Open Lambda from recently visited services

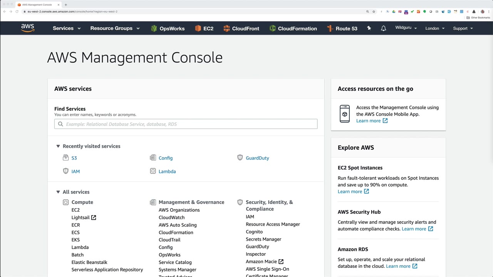(167, 172)
